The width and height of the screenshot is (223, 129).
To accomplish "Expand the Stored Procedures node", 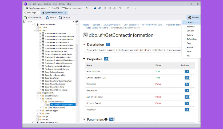I will (x=38, y=96).
